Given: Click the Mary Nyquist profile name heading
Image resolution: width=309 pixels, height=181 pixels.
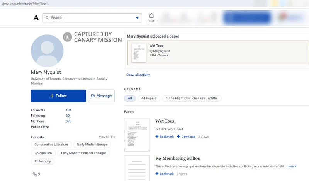Looking at the screenshot, I should tap(46, 72).
